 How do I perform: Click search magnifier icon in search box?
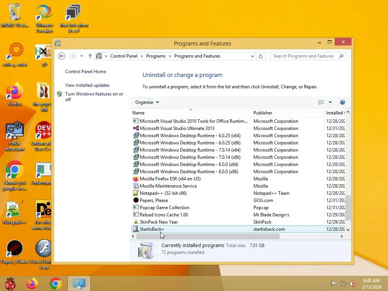pyautogui.click(x=341, y=56)
